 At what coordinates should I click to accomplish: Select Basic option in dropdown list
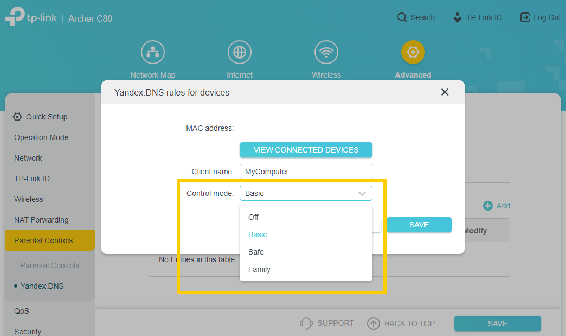[x=258, y=234]
